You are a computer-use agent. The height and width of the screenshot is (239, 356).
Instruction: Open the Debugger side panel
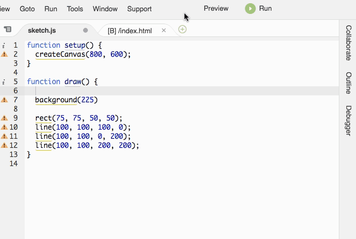[x=348, y=121]
